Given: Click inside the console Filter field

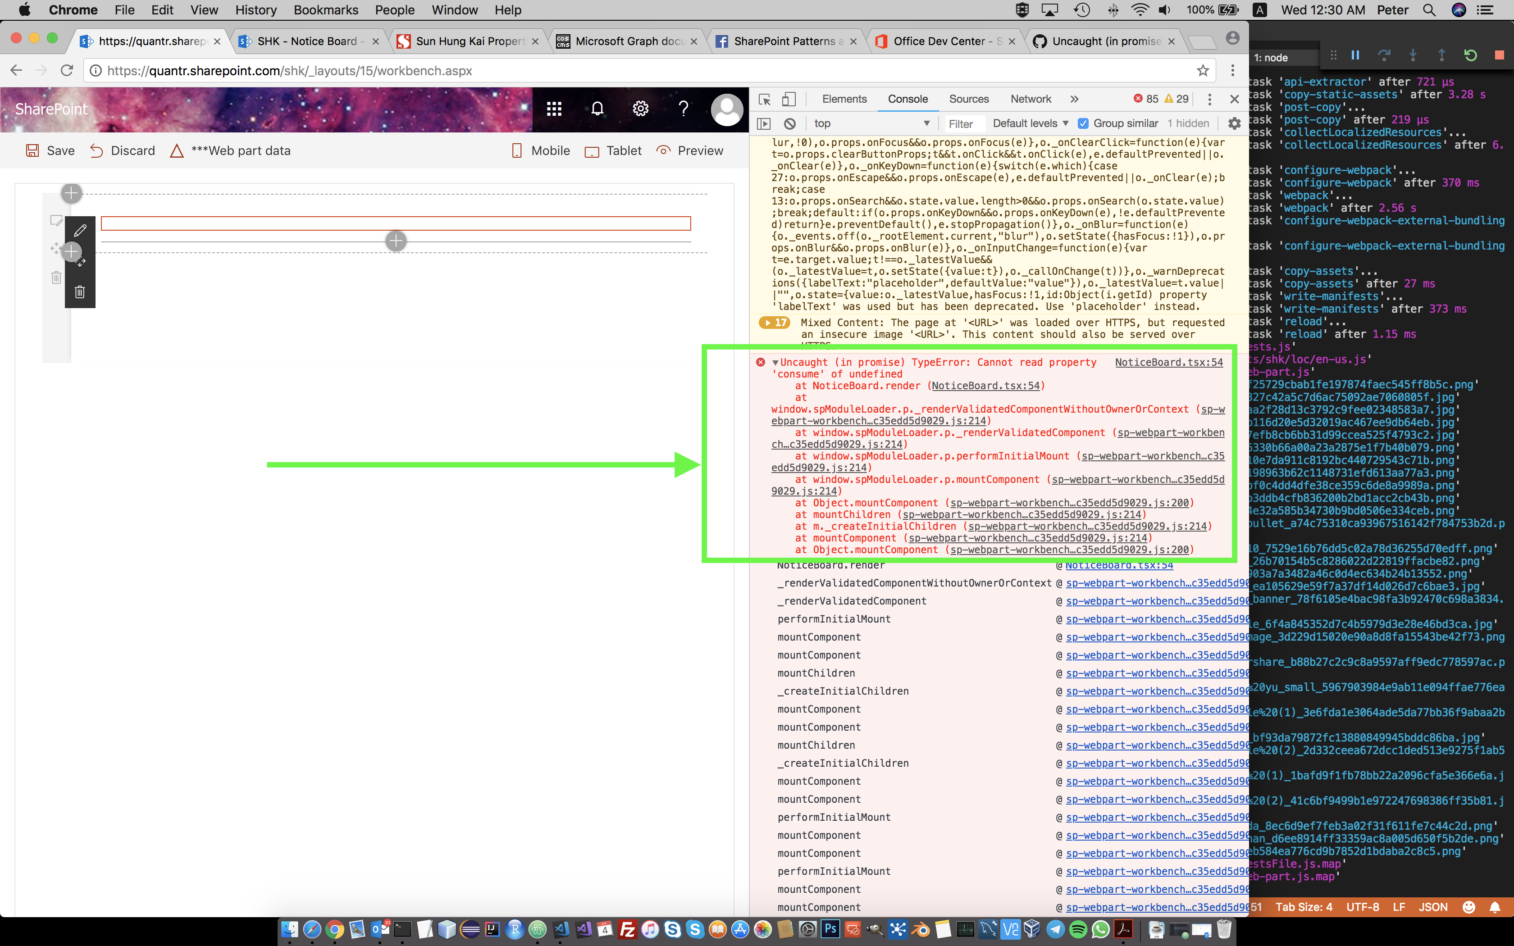Looking at the screenshot, I should [x=962, y=123].
